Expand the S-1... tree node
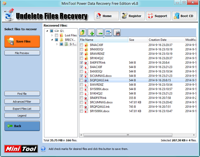200x157 pixels. tap(57, 44)
